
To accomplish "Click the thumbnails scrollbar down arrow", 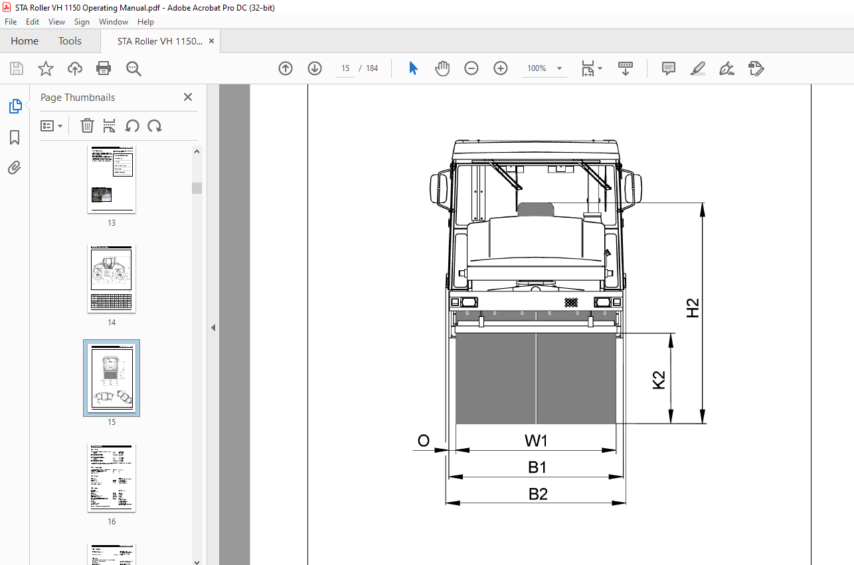I will tap(197, 561).
